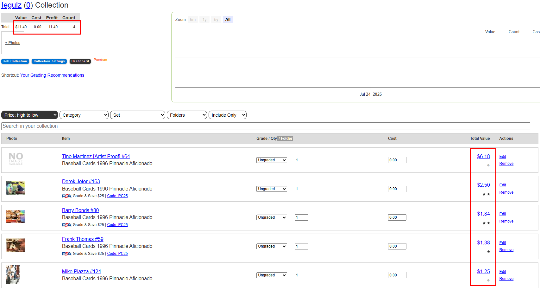
Task: Click the Frank Thomas card thumbnail
Action: (x=16, y=245)
